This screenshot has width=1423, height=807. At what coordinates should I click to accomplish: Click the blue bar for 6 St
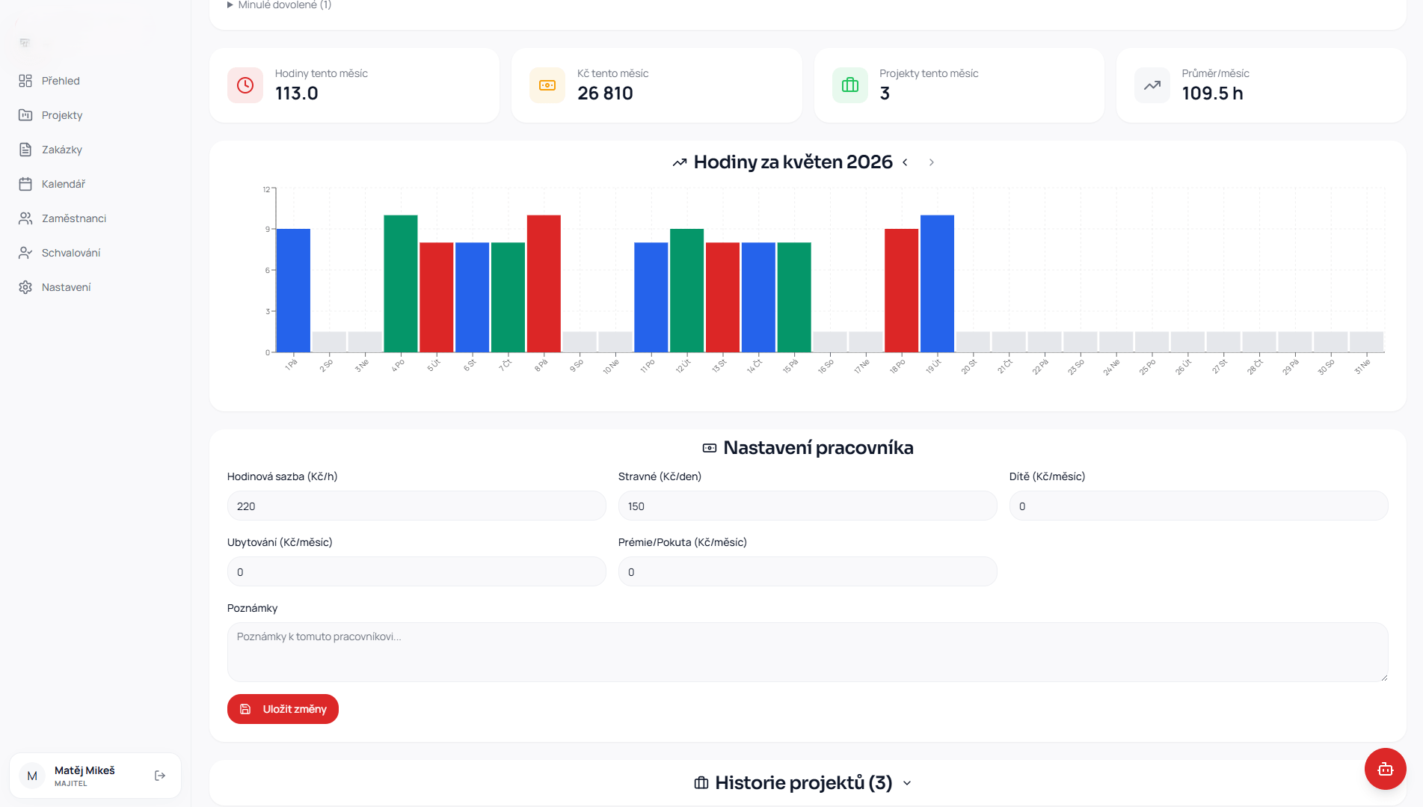[473, 297]
